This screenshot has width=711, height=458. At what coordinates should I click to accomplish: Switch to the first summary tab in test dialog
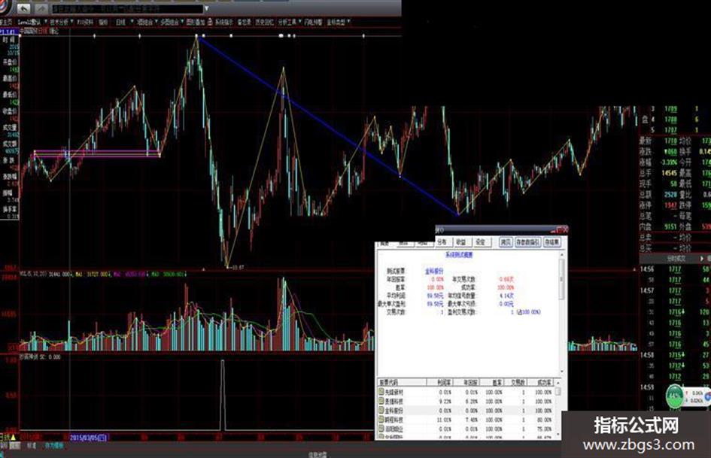[x=384, y=244]
